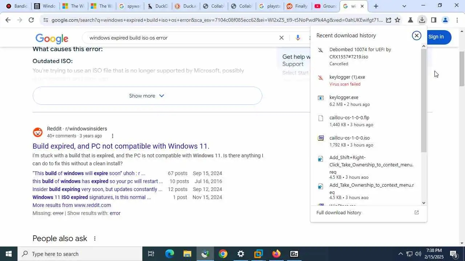Switch to the 'Finally' Reddit tab

click(298, 6)
